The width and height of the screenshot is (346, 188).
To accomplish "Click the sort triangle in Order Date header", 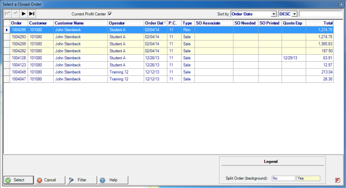I will pyautogui.click(x=165, y=23).
